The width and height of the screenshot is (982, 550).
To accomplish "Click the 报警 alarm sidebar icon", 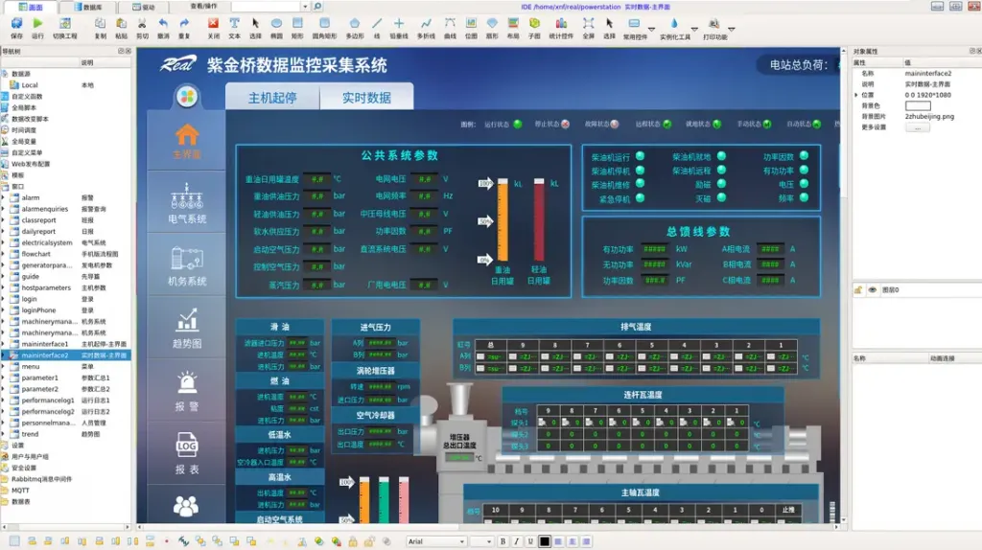I will click(187, 383).
